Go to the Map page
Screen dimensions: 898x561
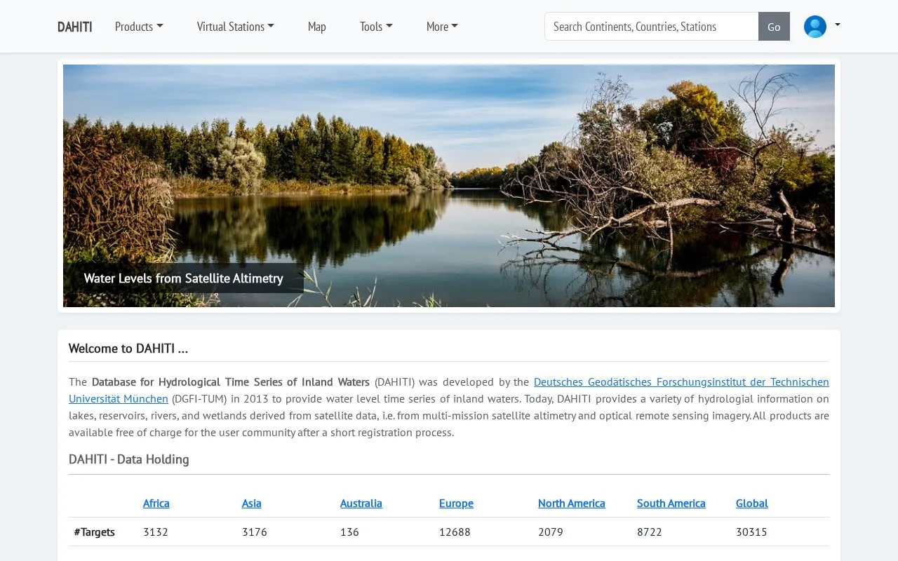click(x=316, y=27)
